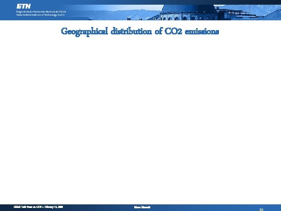Screen dimensions: 281x211
Task: Click the ETH logo in the header
Action: [x=23, y=7]
